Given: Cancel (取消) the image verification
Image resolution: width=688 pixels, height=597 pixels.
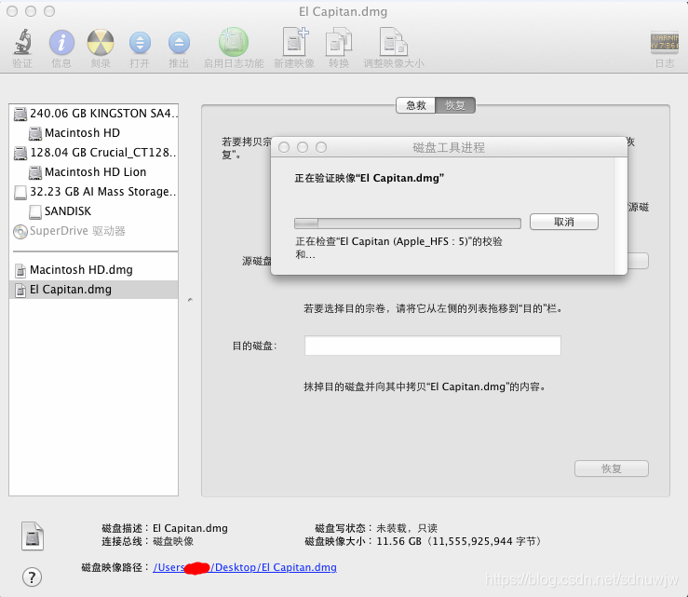Looking at the screenshot, I should coord(564,222).
